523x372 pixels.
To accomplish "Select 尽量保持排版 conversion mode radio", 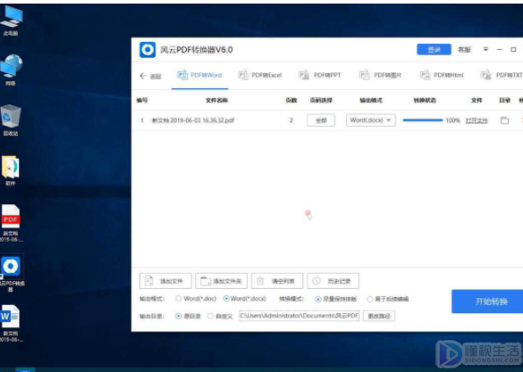I will 318,299.
